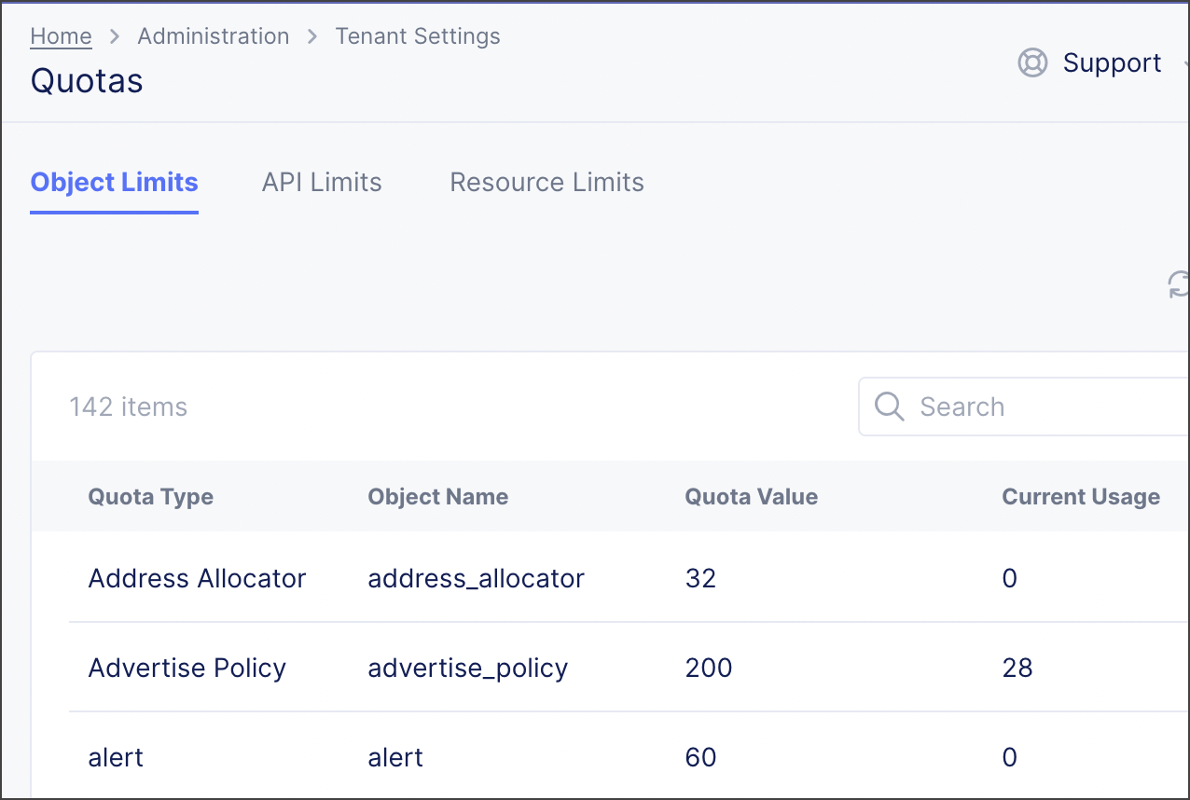Viewport: 1190px width, 800px height.
Task: Switch to the API Limits tab
Action: (x=321, y=182)
